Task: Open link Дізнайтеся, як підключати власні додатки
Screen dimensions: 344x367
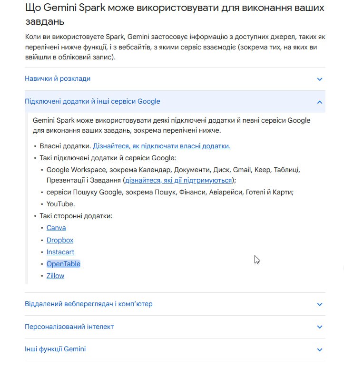Action: tap(162, 146)
